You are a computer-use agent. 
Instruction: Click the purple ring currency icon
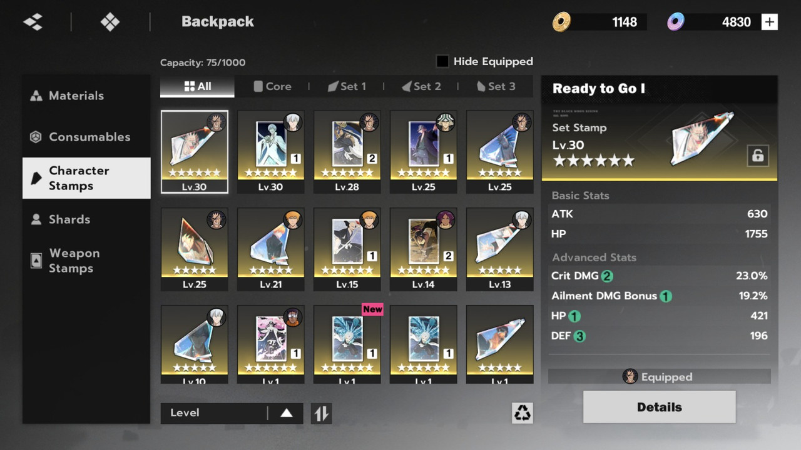click(675, 22)
